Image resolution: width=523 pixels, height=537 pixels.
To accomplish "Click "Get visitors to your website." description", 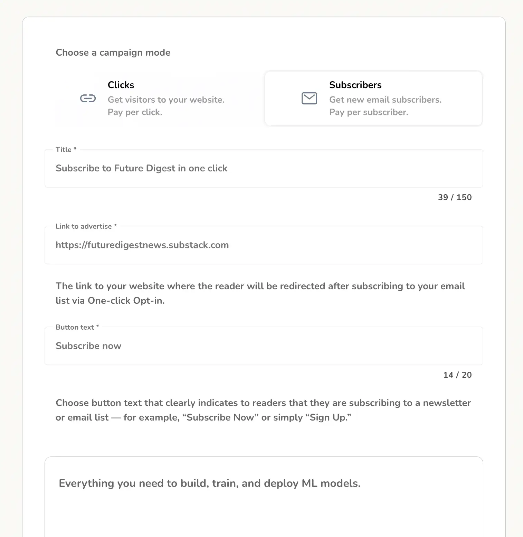I will (166, 100).
